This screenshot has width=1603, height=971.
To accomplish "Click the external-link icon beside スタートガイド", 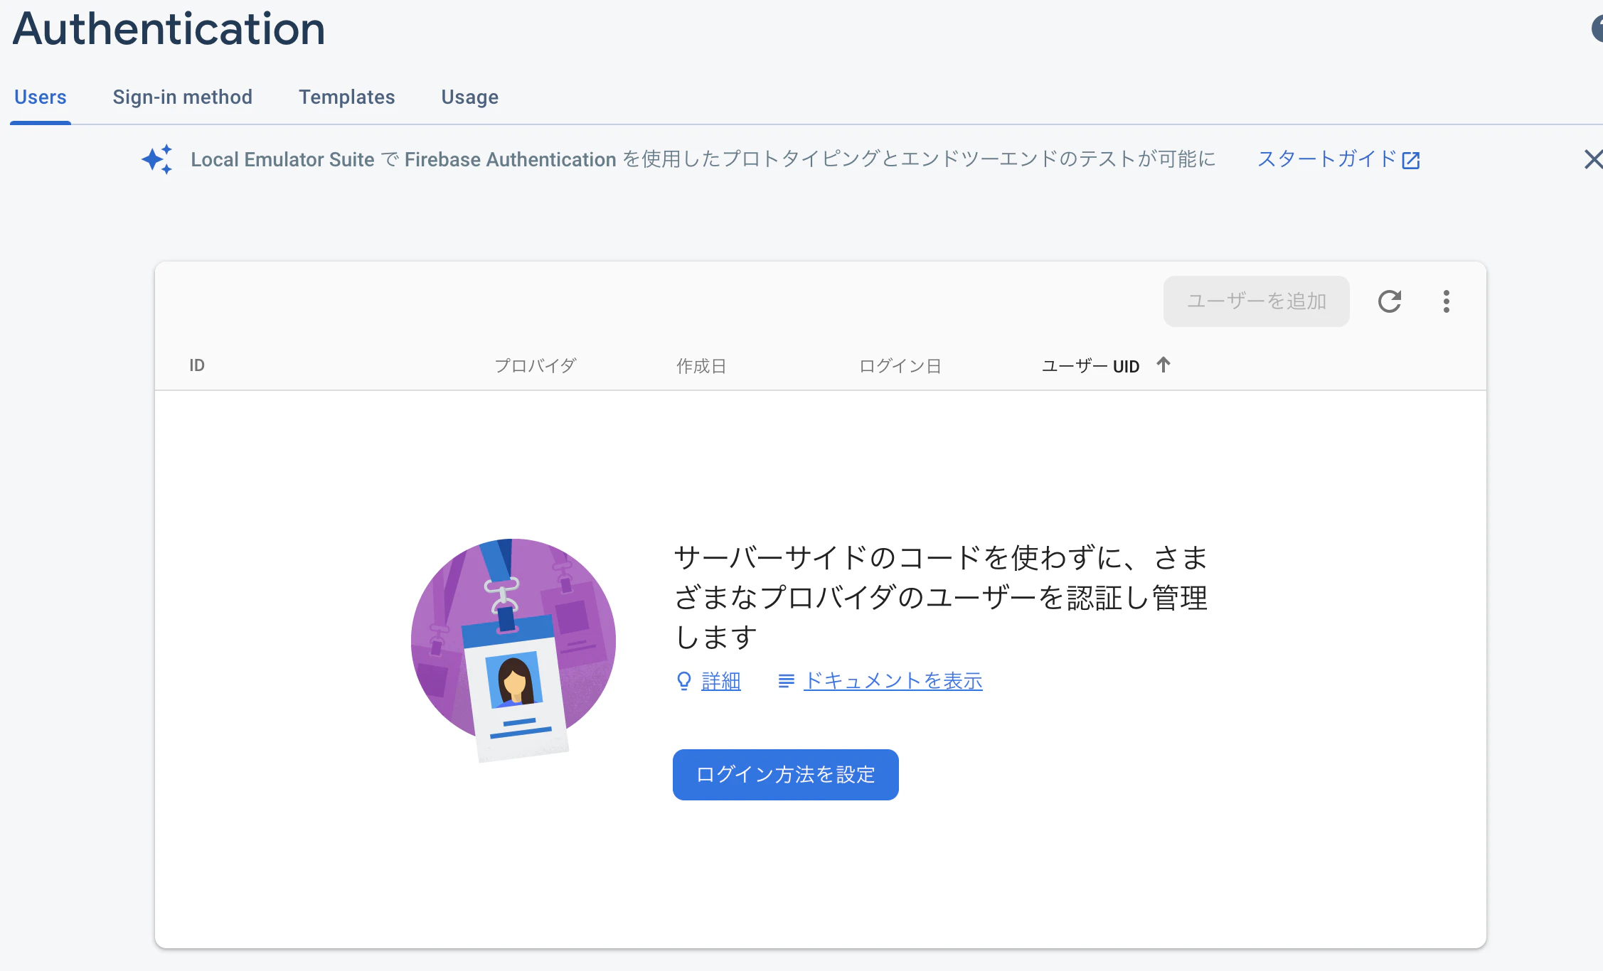I will [x=1411, y=161].
